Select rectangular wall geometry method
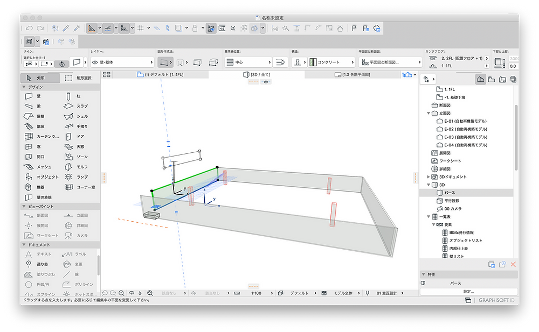 (x=197, y=62)
